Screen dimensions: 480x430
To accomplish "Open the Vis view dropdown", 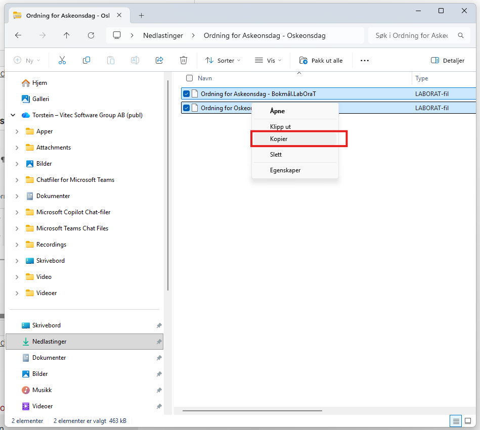I will click(268, 60).
